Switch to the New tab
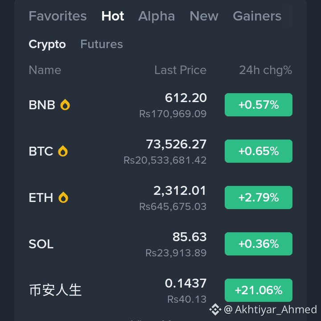Image resolution: width=321 pixels, height=321 pixels. [204, 16]
